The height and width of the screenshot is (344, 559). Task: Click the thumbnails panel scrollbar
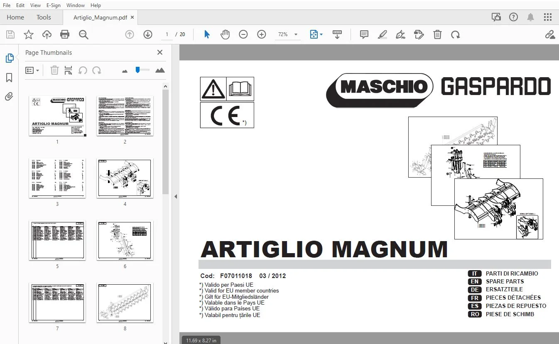[165, 142]
